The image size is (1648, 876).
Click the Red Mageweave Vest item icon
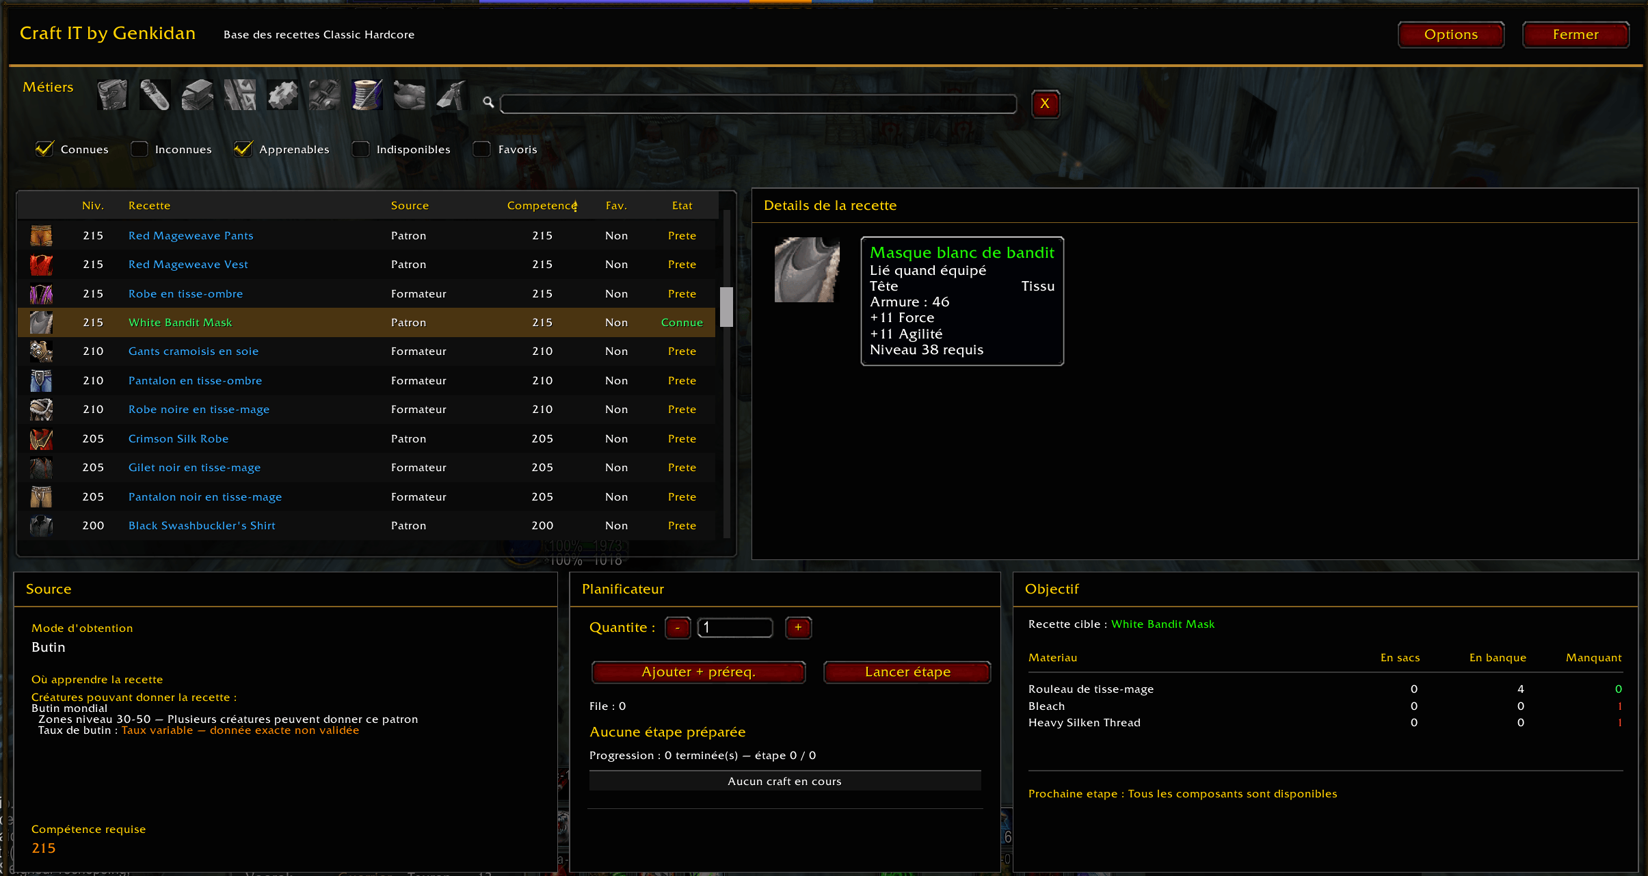pos(41,265)
